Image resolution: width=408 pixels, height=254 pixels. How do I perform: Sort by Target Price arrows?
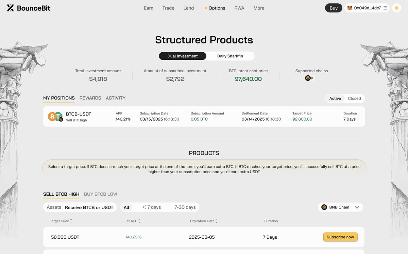click(x=71, y=221)
